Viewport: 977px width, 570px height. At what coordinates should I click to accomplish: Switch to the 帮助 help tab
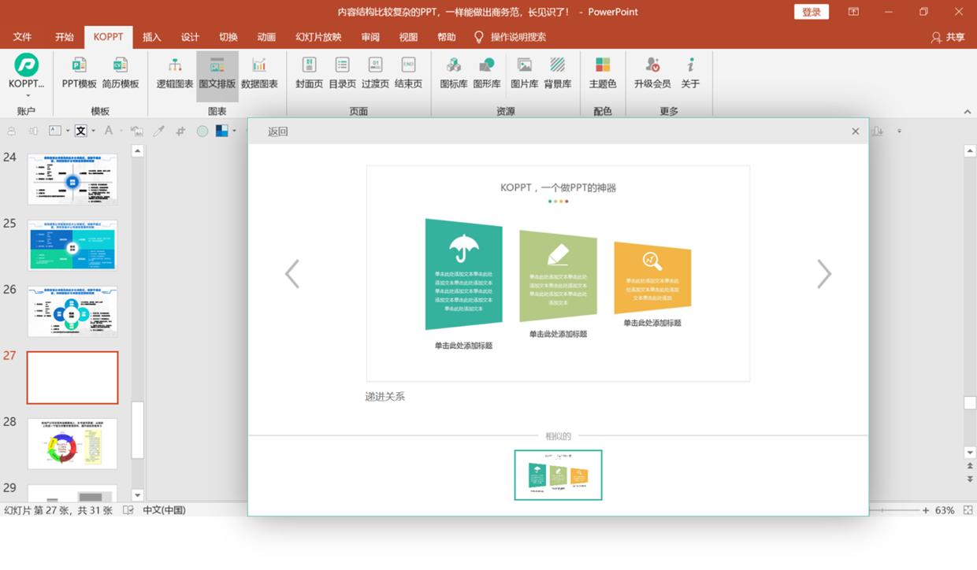click(447, 37)
